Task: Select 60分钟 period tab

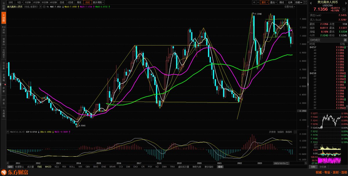Action: click(53, 2)
